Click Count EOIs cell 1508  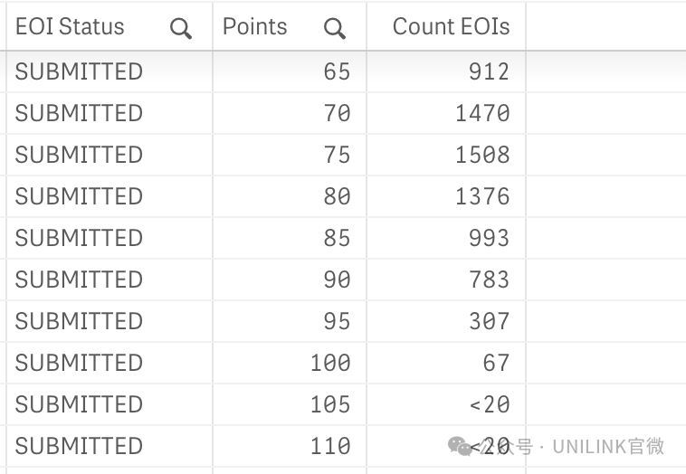[x=482, y=155]
